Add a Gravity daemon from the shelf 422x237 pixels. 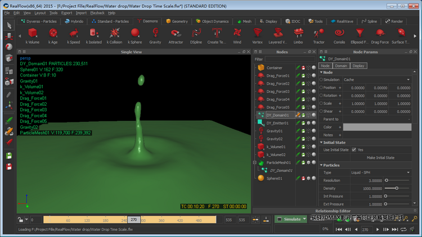(155, 36)
